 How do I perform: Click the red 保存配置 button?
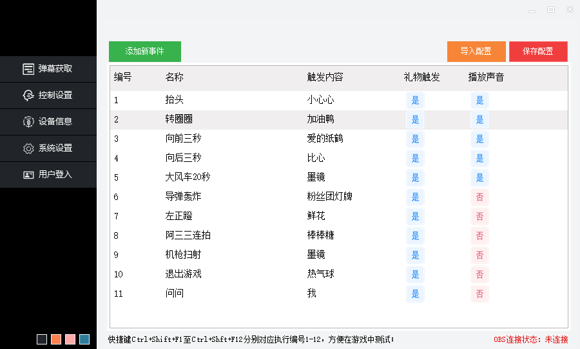point(538,52)
